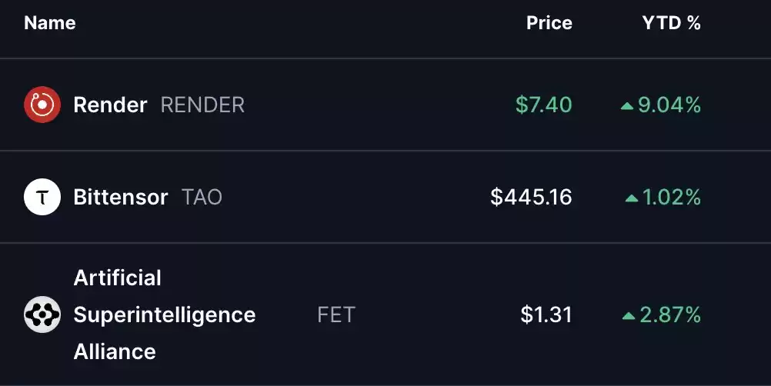Click the FET ticker symbol
The height and width of the screenshot is (386, 771).
(336, 314)
